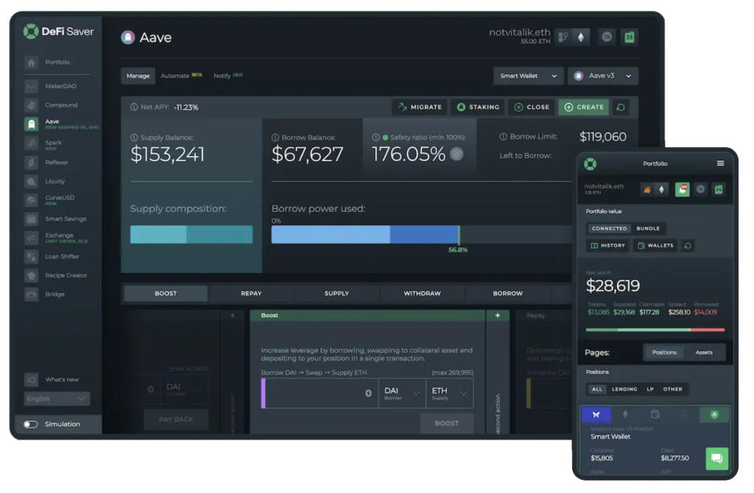This screenshot has width=754, height=493.
Task: Click the Borrow power used bar
Action: click(x=422, y=235)
